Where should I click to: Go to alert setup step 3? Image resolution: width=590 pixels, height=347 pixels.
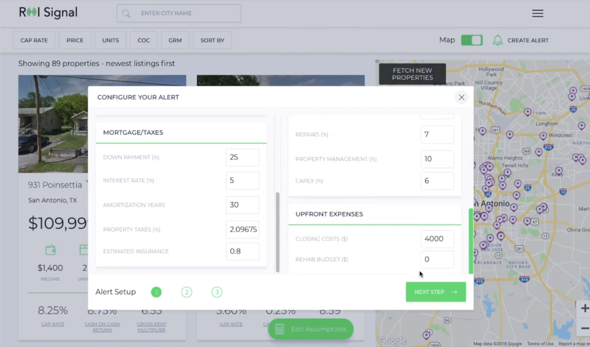(217, 292)
